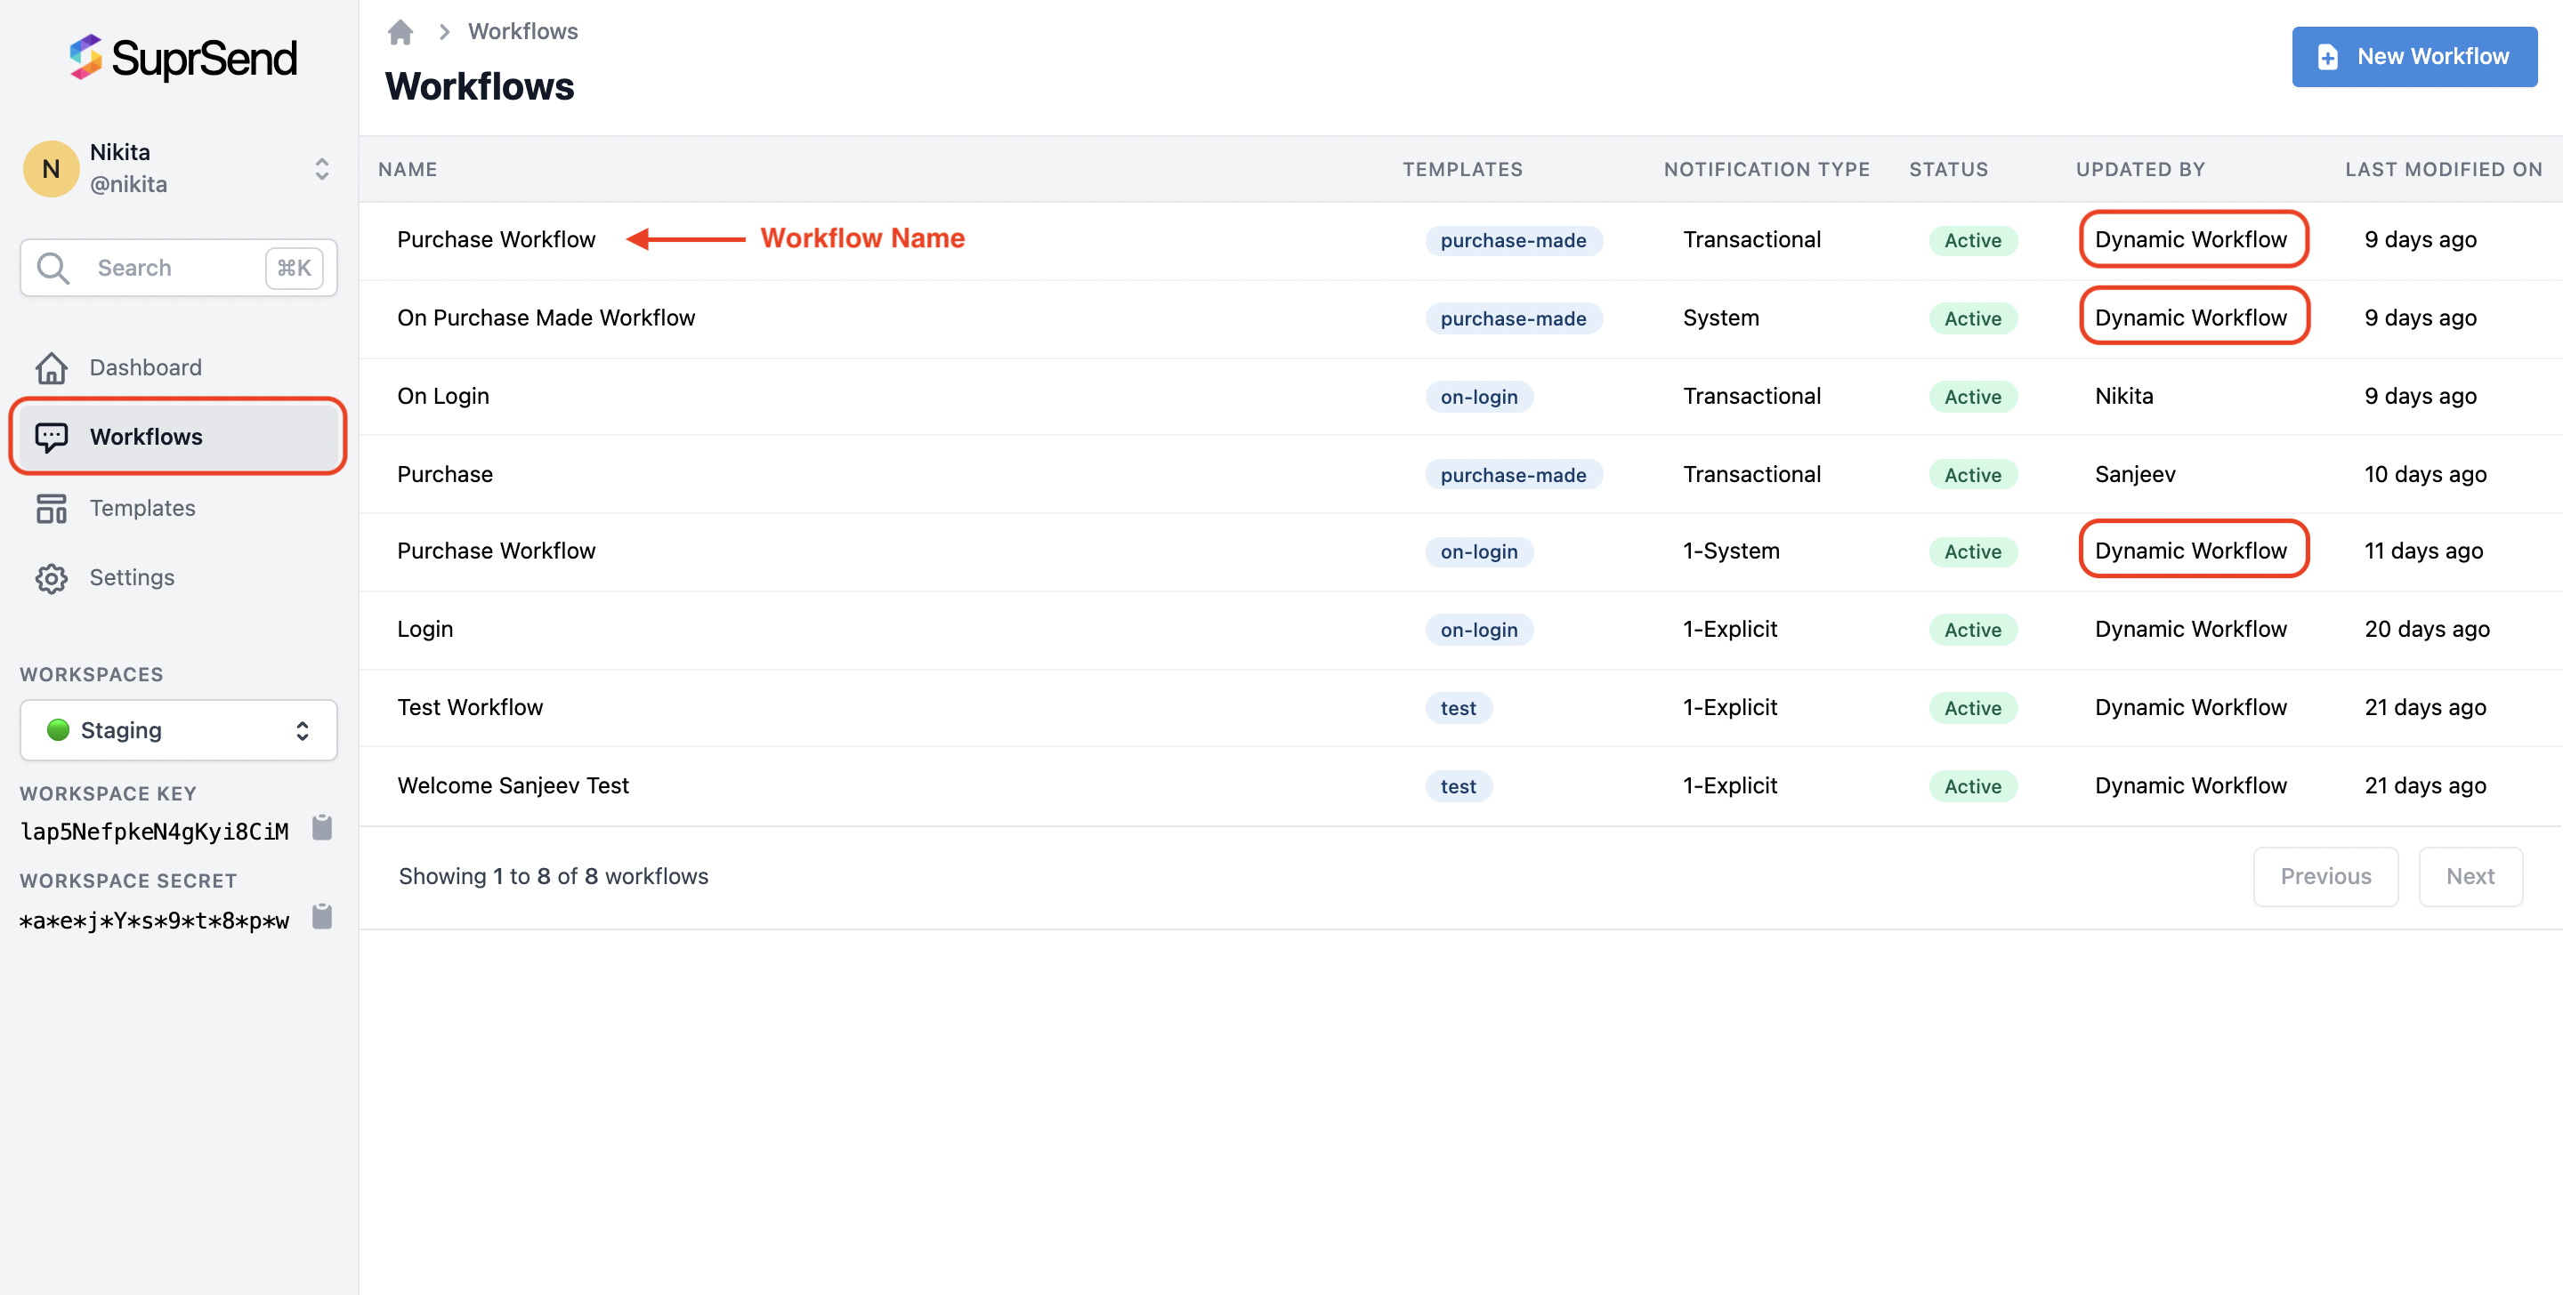The width and height of the screenshot is (2563, 1295).
Task: Click the home breadcrumb icon
Action: pyautogui.click(x=400, y=32)
